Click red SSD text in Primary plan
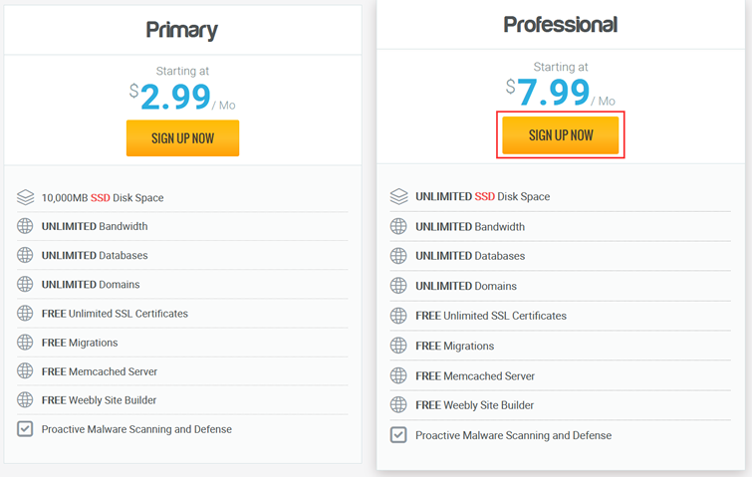This screenshot has width=752, height=477. coord(101,198)
